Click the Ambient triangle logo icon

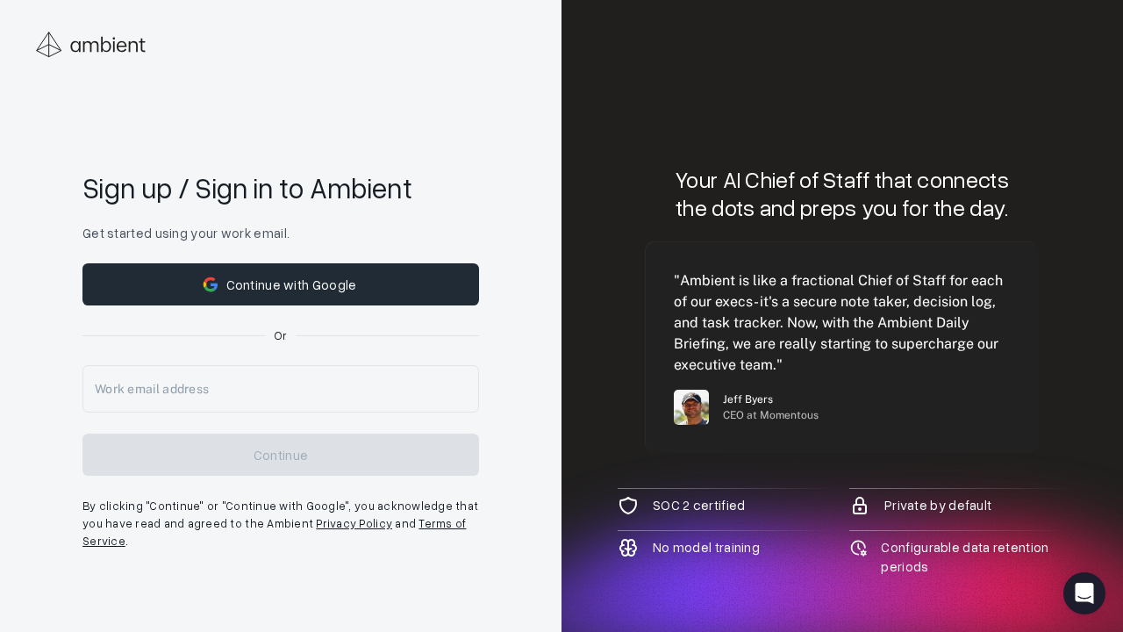click(x=48, y=44)
